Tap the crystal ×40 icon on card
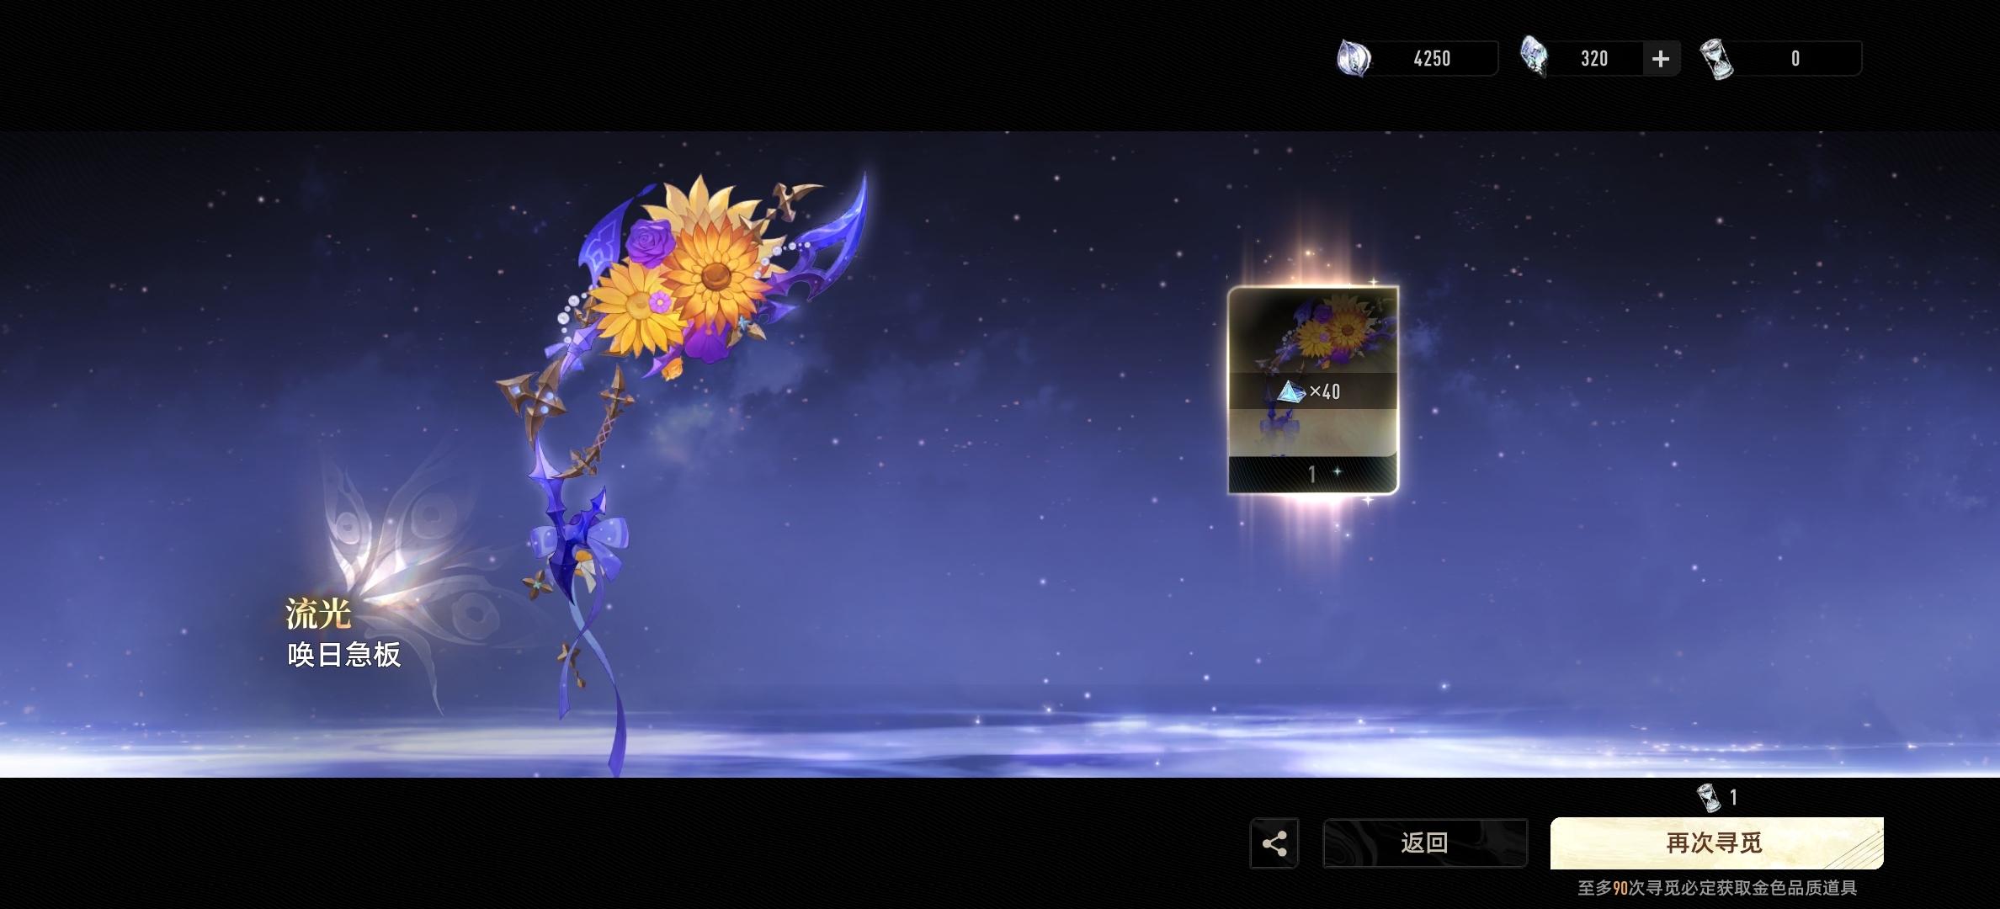This screenshot has width=2000, height=909. 1290,391
